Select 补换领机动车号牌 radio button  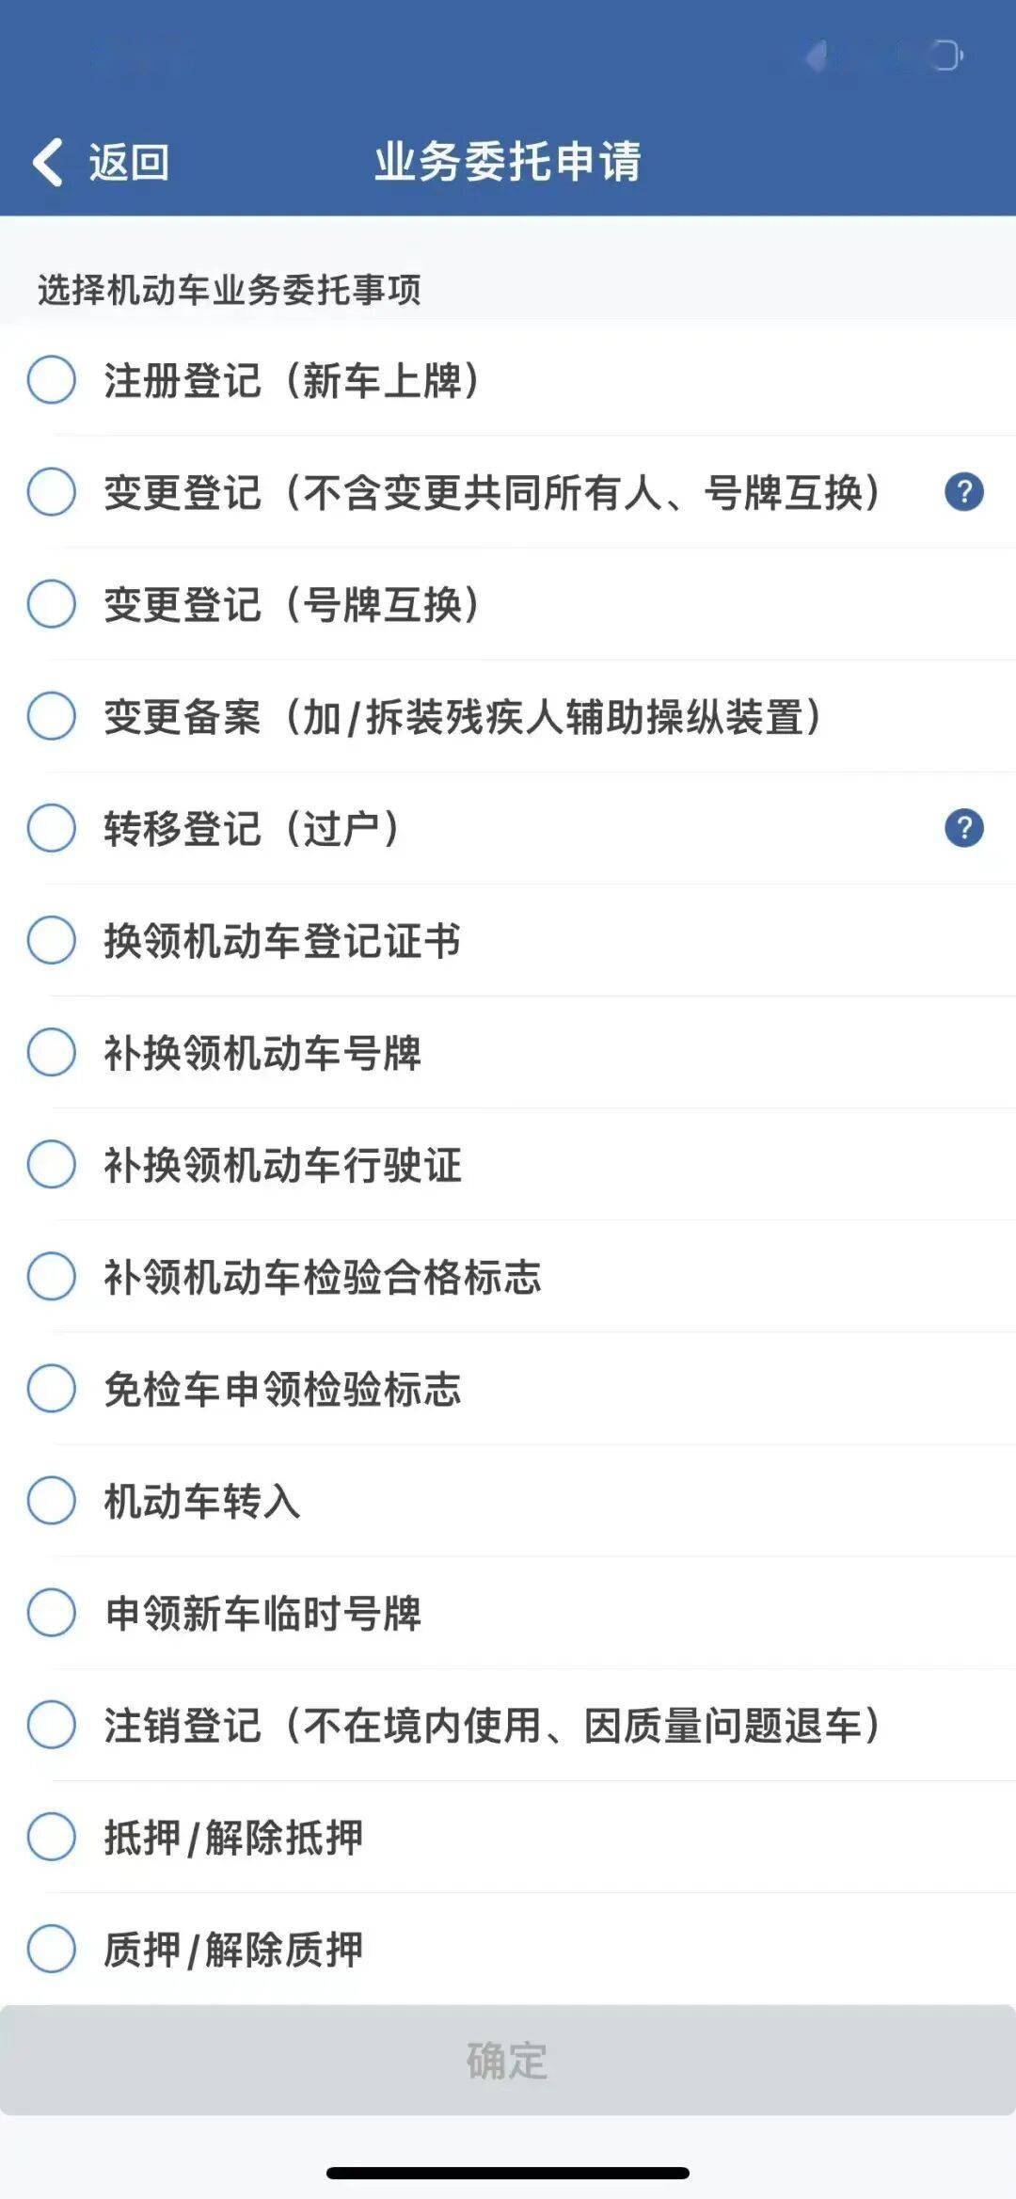click(x=52, y=1052)
